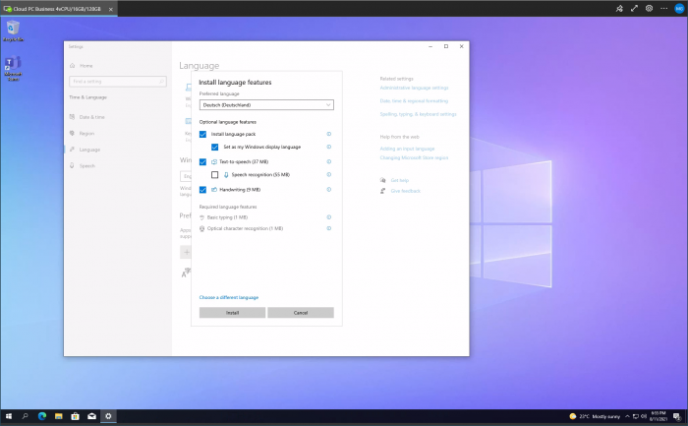Show hidden tray icons chevron

coord(627,416)
